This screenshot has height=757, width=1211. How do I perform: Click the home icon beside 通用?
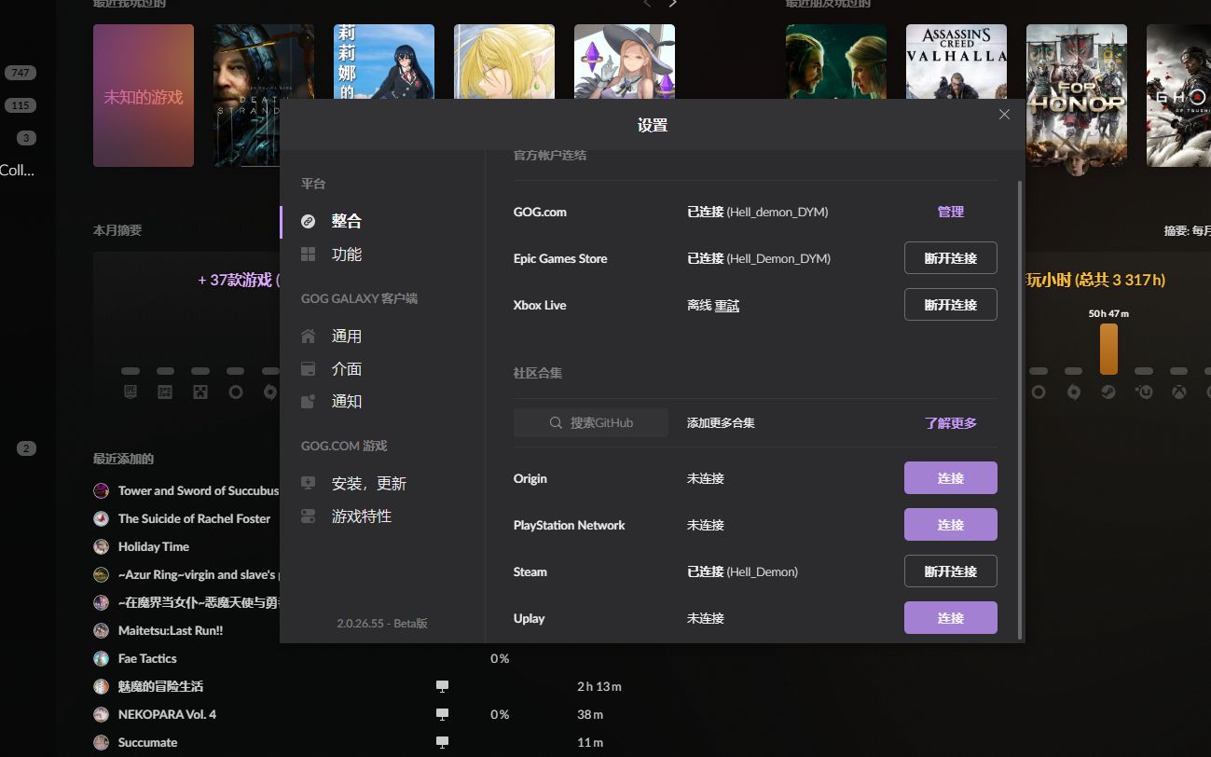(308, 337)
